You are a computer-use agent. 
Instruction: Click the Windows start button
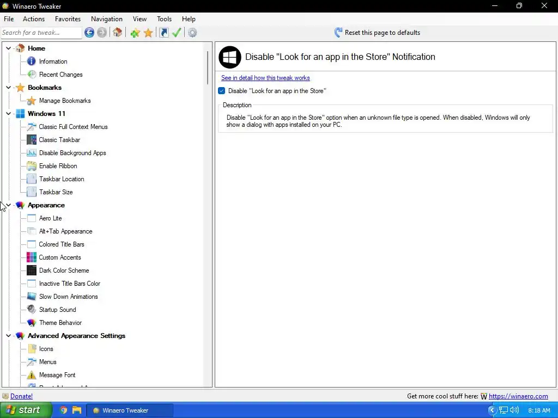pyautogui.click(x=25, y=410)
